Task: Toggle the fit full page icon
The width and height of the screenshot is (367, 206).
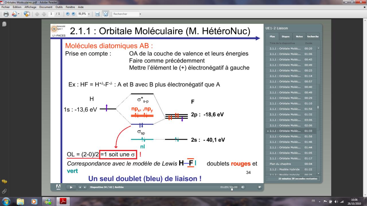Action: (x=105, y=14)
